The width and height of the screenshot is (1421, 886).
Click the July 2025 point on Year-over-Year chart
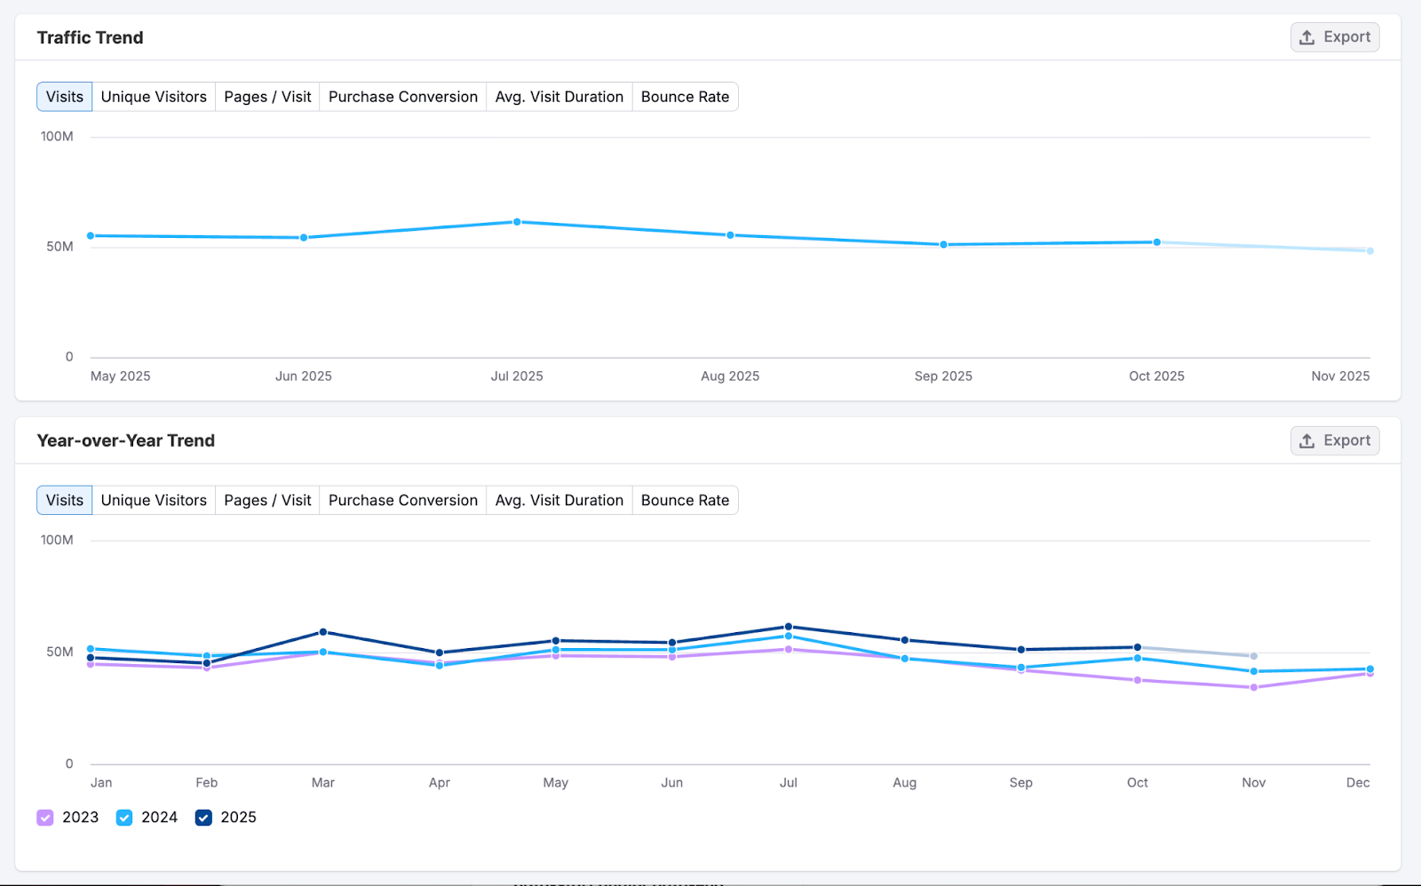(x=788, y=626)
